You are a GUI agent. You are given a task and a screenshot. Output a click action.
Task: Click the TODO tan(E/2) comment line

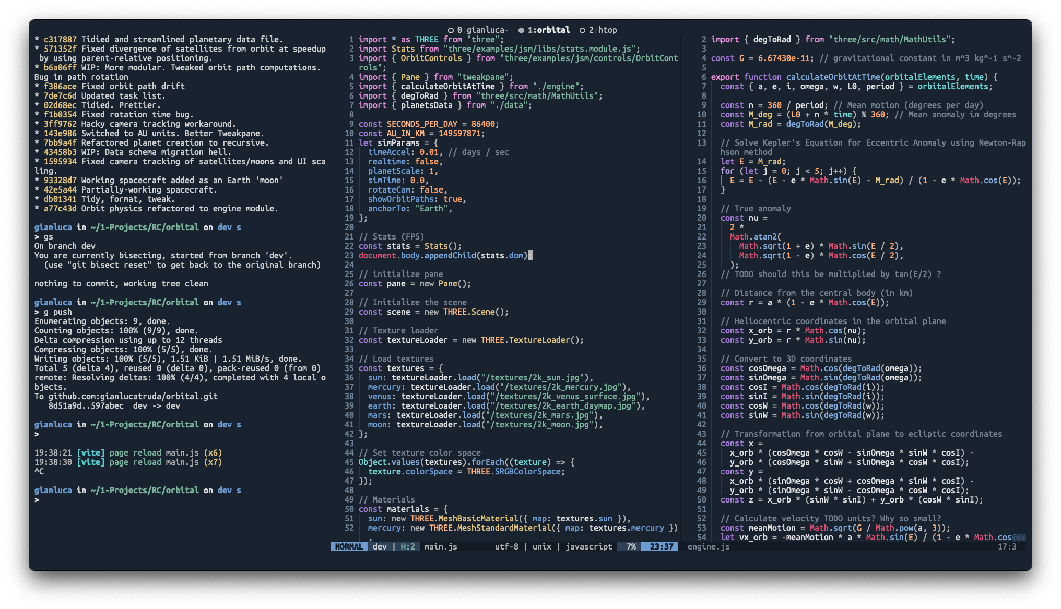831,274
